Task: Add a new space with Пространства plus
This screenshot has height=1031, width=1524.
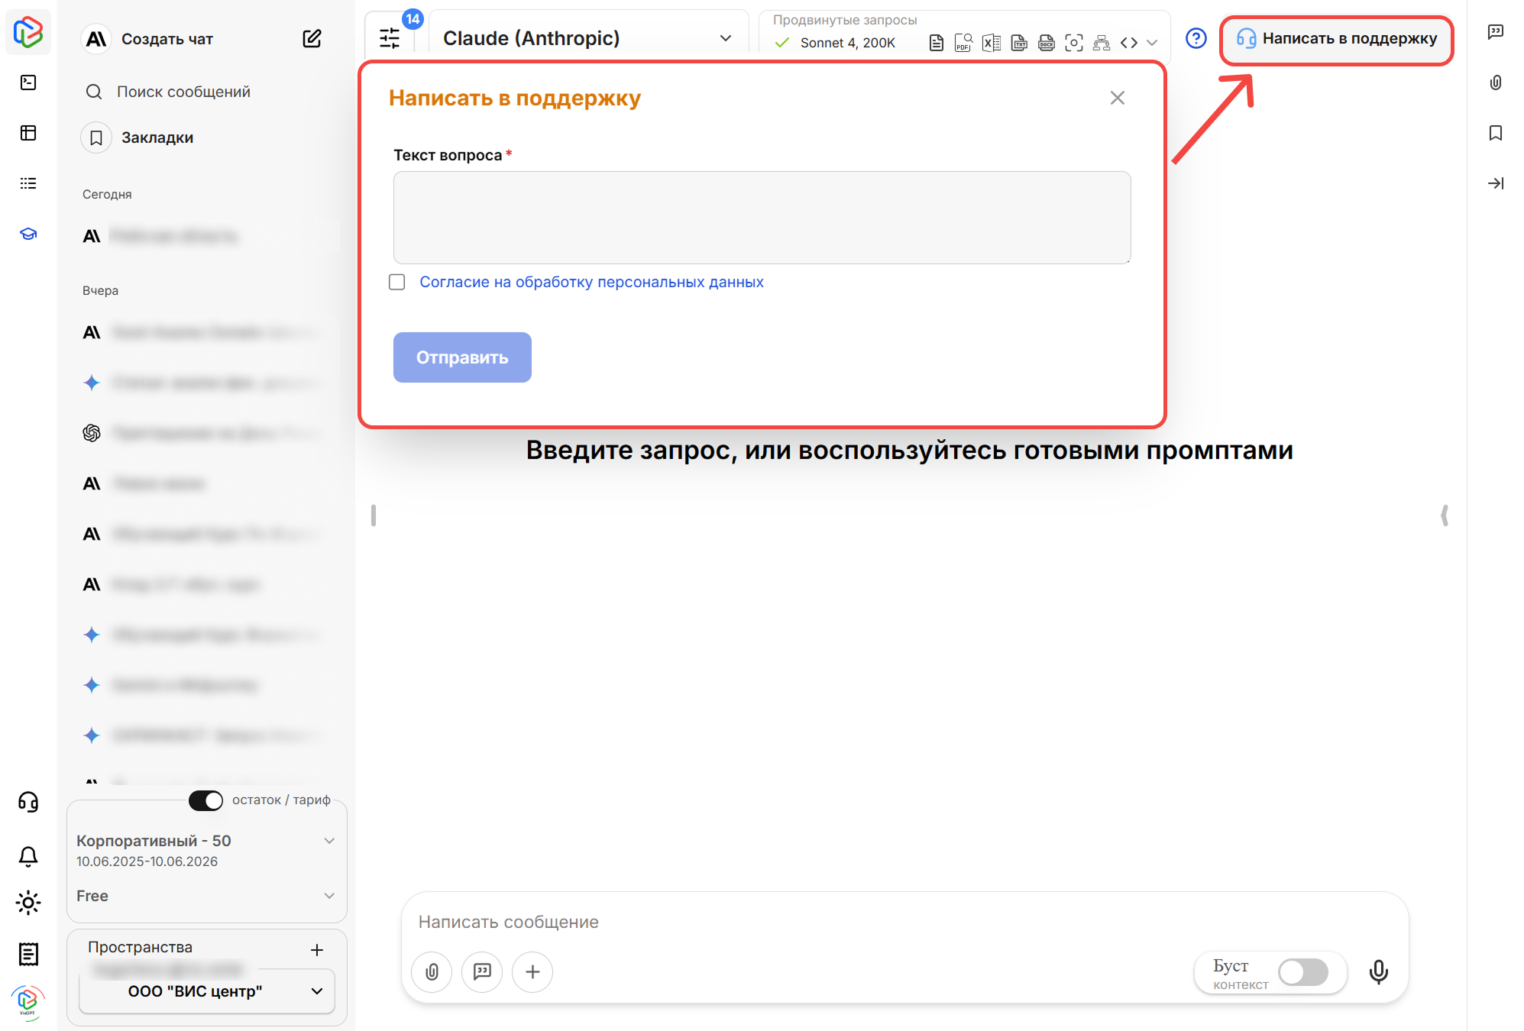Action: click(x=317, y=950)
